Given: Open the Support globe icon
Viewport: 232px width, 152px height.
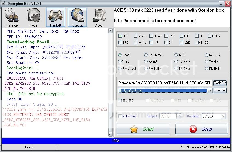Looking at the screenshot, I should (x=77, y=17).
